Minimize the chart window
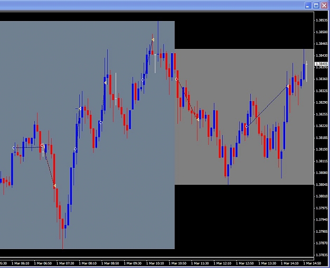The height and width of the screenshot is (268, 330). pos(308,5)
